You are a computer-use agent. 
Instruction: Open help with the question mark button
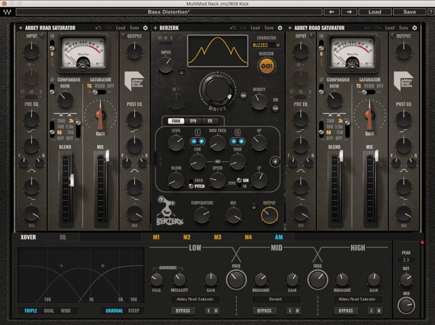431,12
